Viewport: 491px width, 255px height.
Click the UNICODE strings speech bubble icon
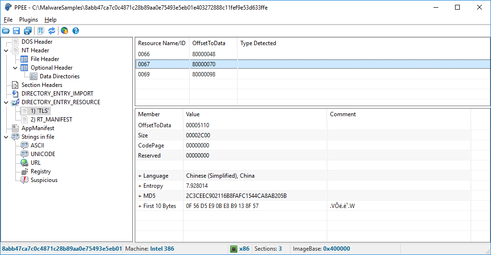pyautogui.click(x=24, y=154)
